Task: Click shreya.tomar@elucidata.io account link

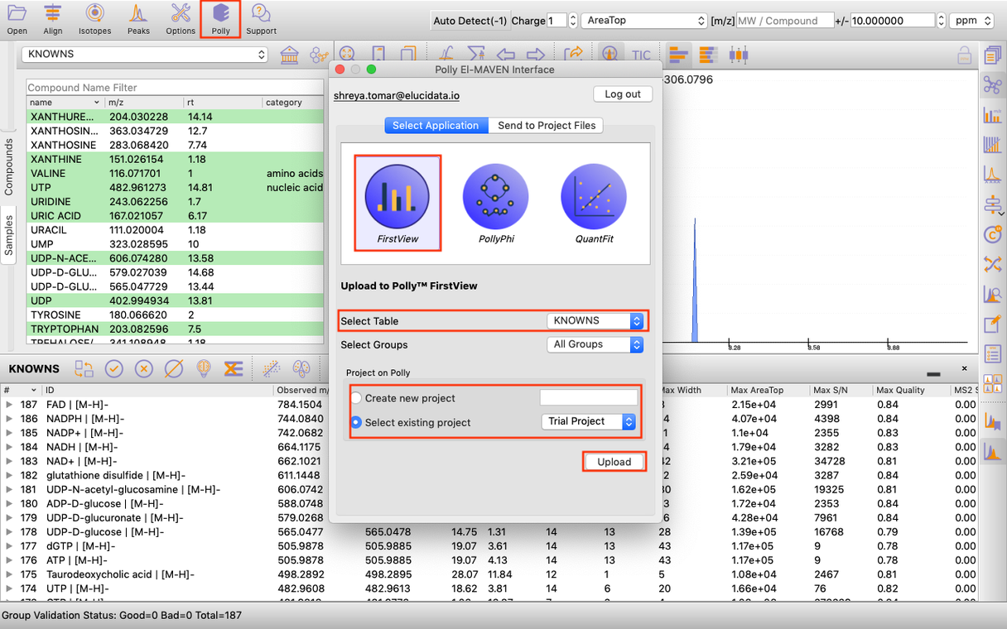Action: click(397, 95)
